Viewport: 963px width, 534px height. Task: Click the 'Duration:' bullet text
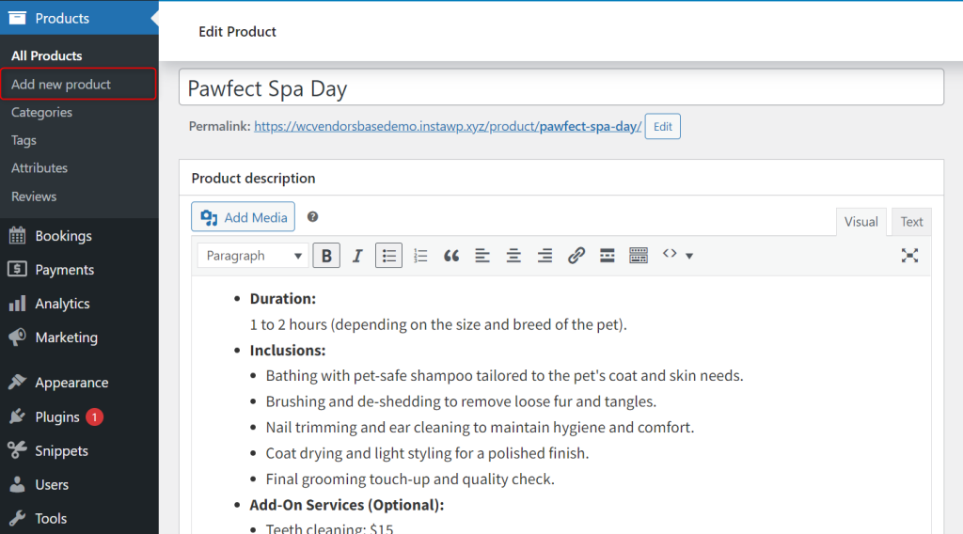point(282,298)
